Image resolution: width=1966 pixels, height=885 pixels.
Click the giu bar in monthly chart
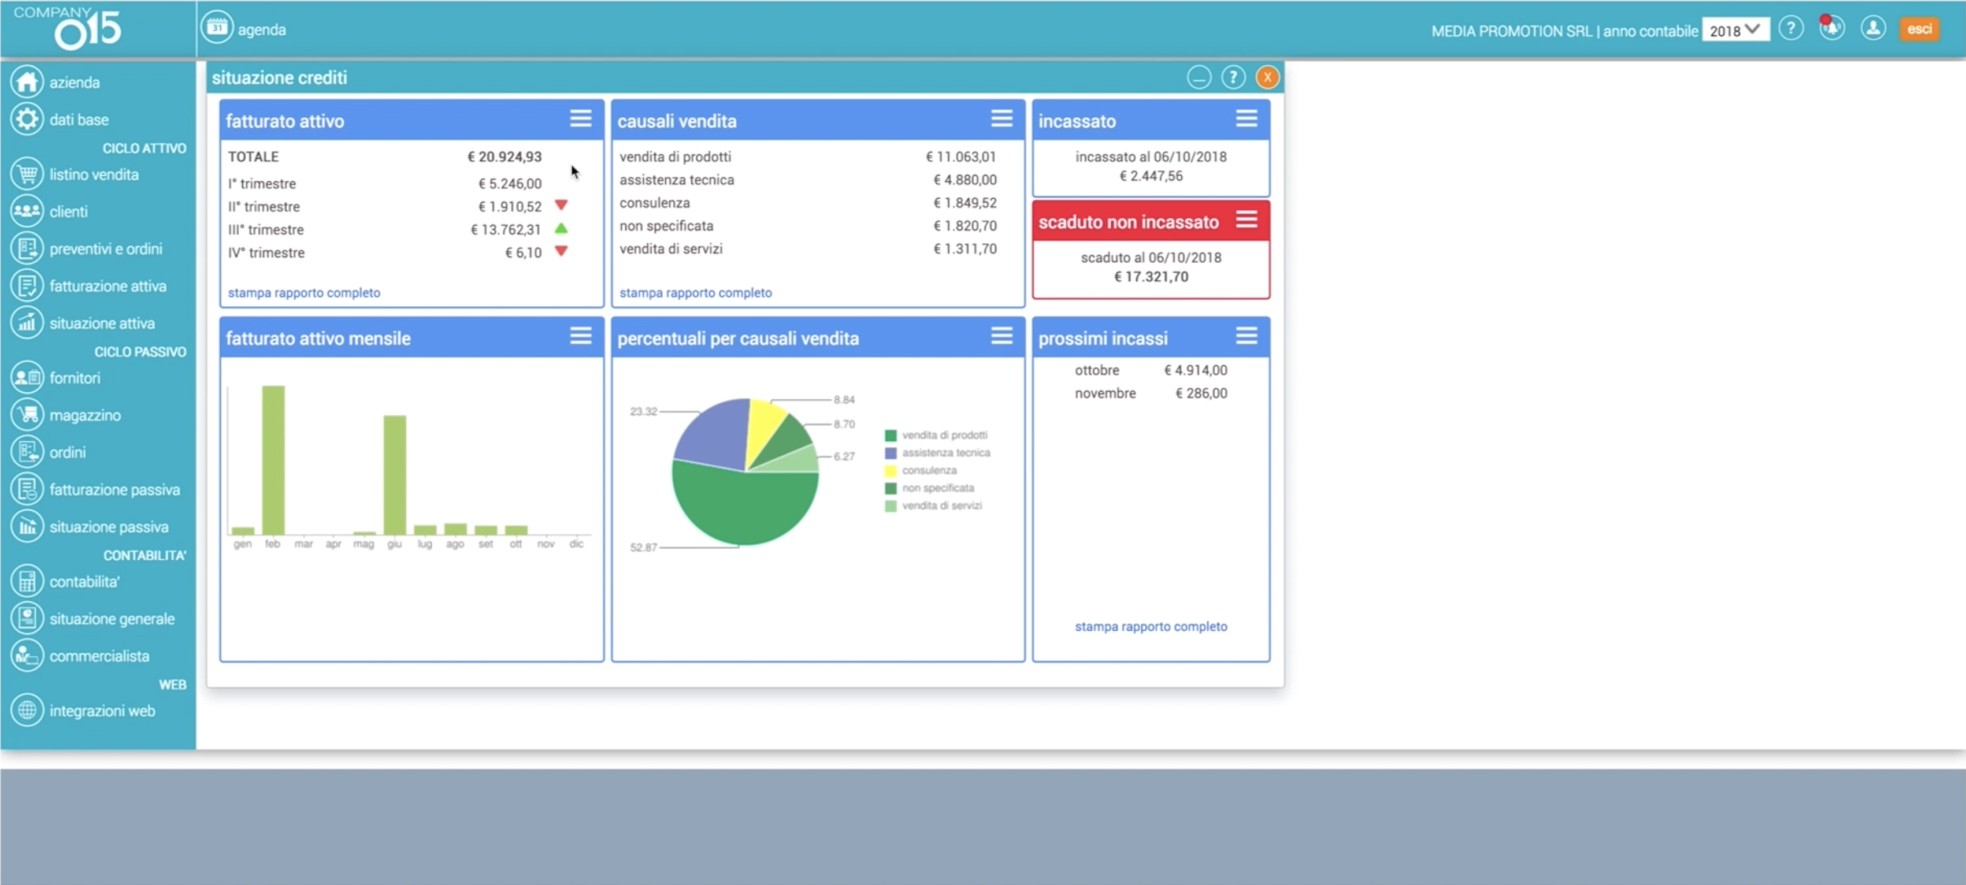click(395, 474)
